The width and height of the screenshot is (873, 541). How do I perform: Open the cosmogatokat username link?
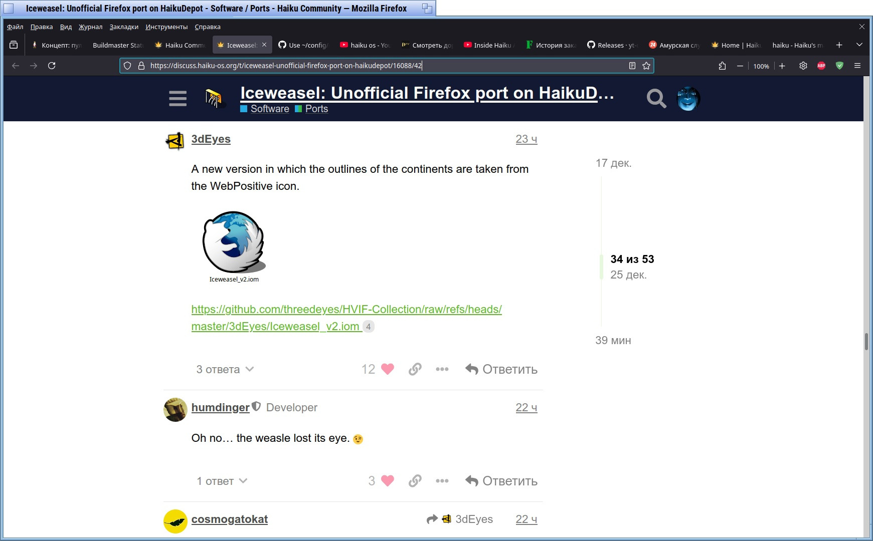click(x=229, y=519)
